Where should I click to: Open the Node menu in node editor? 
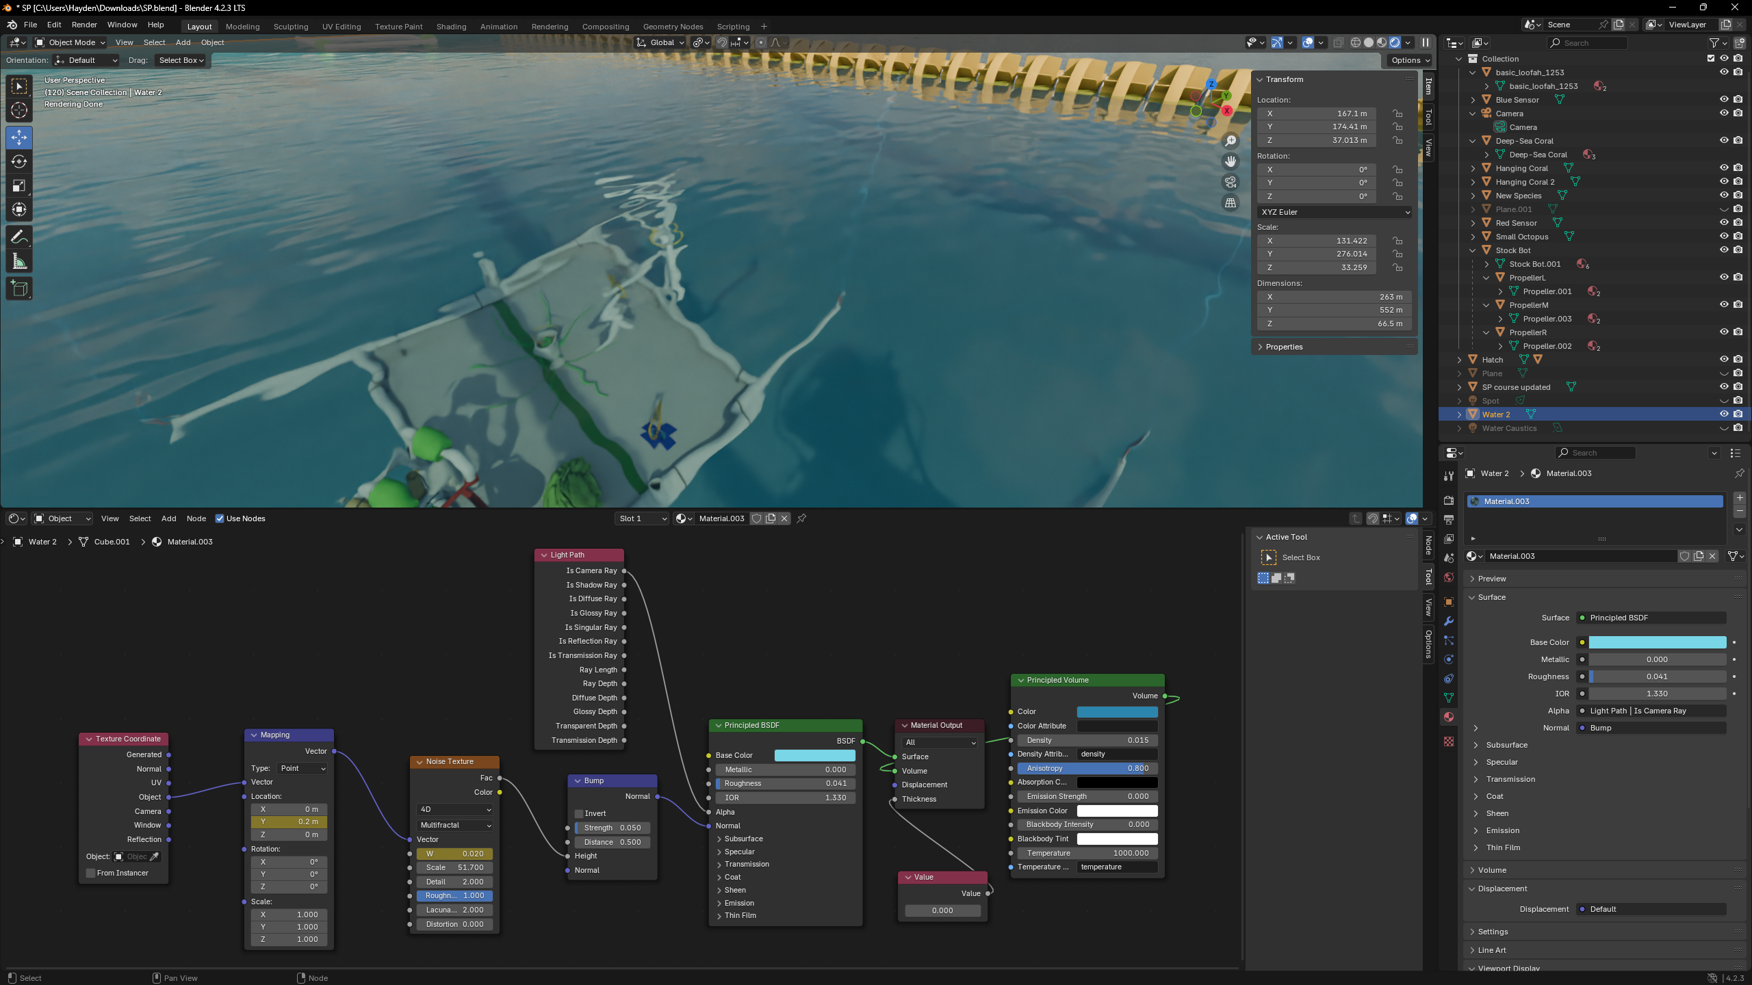tap(196, 518)
